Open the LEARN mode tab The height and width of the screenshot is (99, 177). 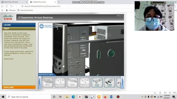pos(19,25)
